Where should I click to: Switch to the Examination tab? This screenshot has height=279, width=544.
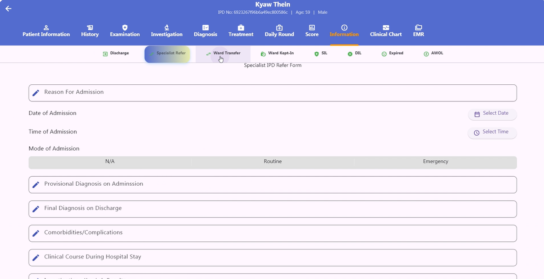point(125,31)
